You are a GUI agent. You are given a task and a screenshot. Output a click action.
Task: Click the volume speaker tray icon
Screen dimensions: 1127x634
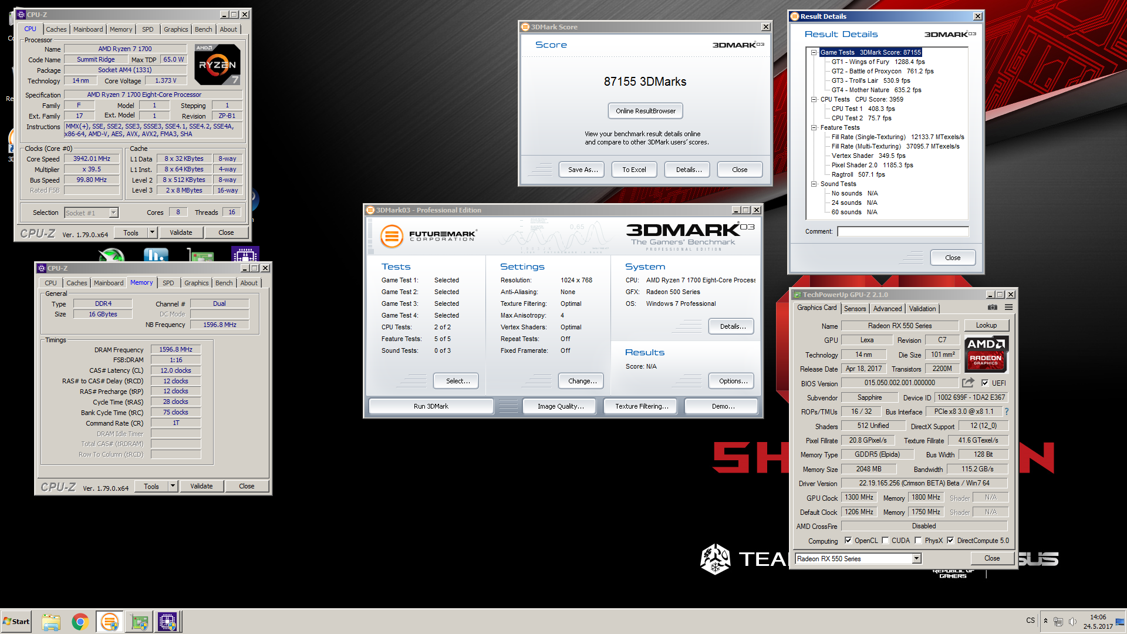1072,621
